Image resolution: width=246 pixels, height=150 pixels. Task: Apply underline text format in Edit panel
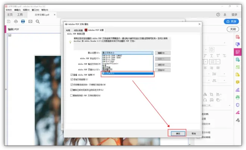[211, 56]
